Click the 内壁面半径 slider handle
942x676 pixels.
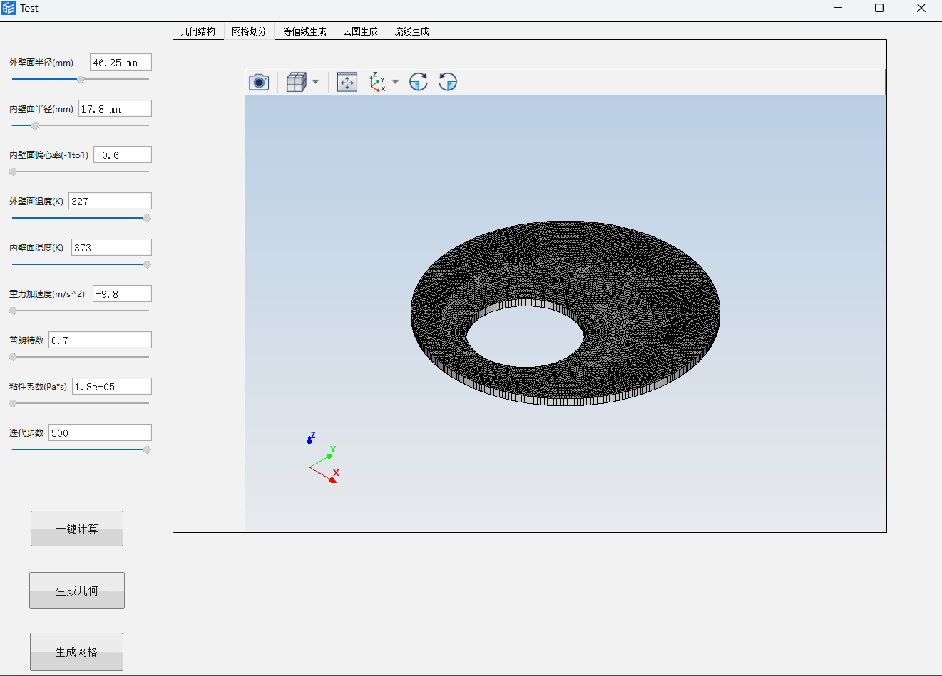tap(35, 125)
